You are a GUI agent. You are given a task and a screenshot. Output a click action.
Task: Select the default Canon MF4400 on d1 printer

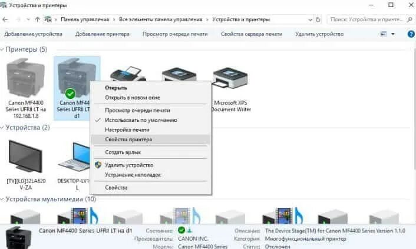point(77,88)
